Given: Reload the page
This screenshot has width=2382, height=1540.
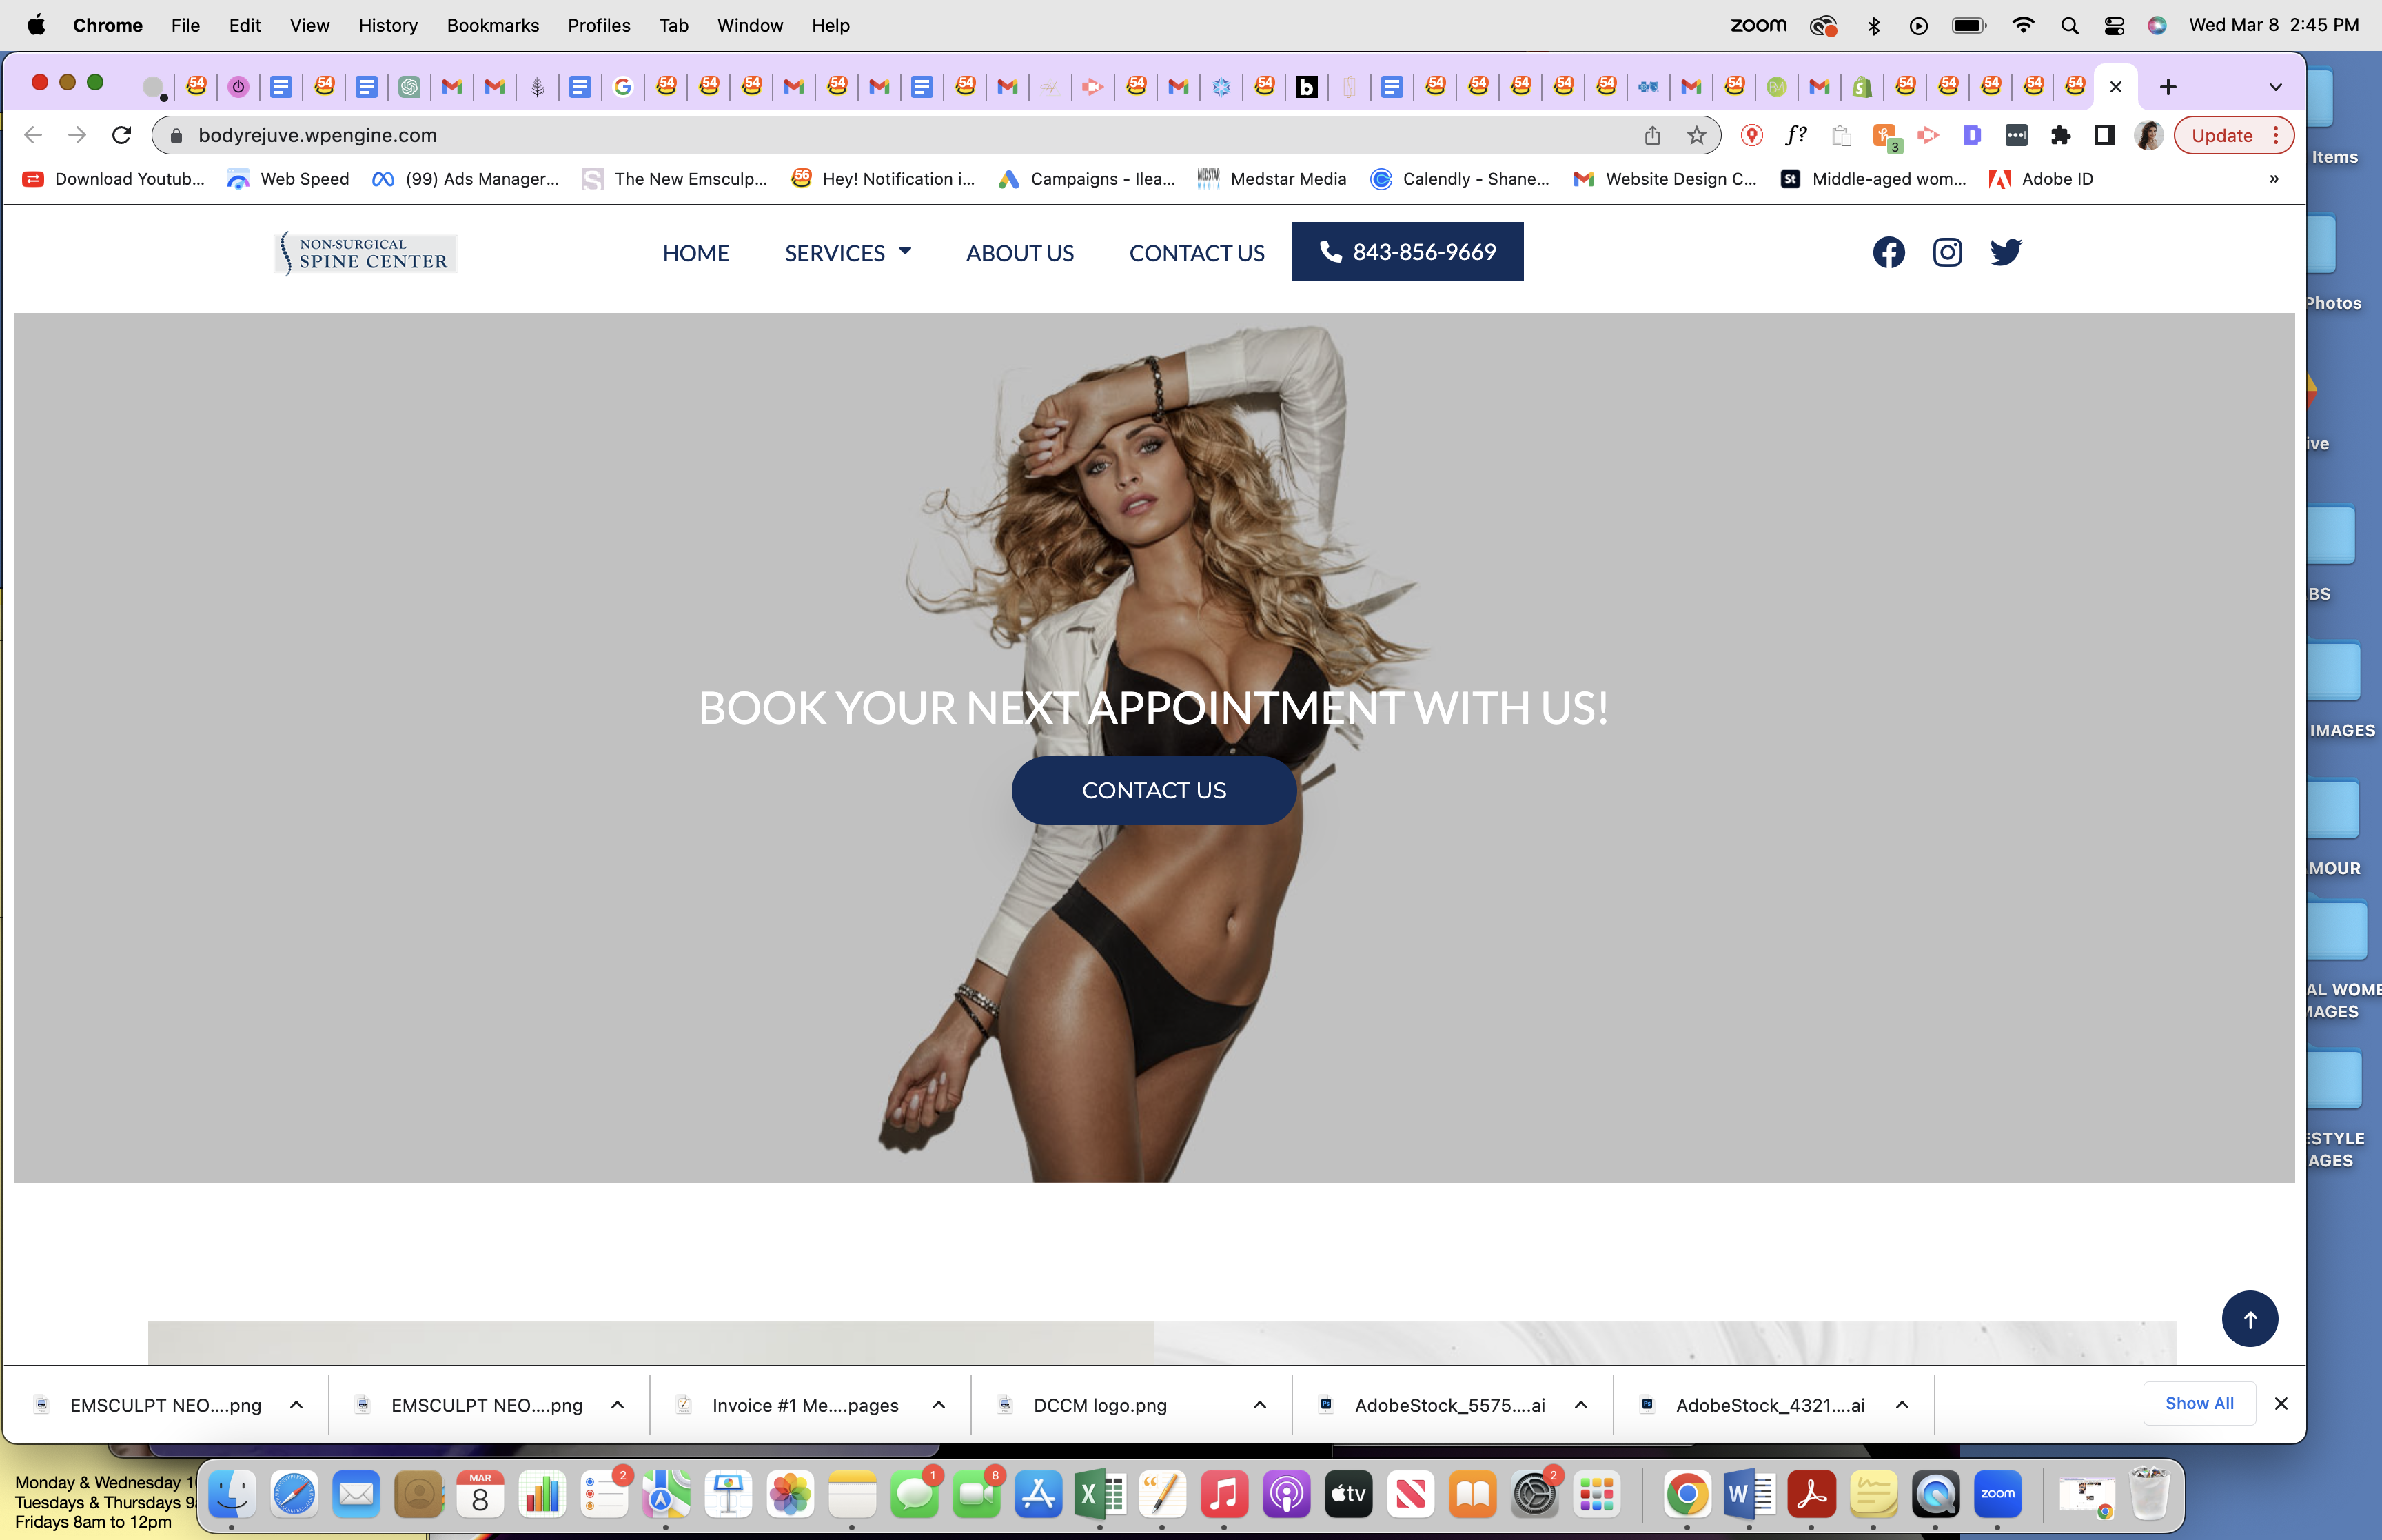Looking at the screenshot, I should (x=122, y=135).
